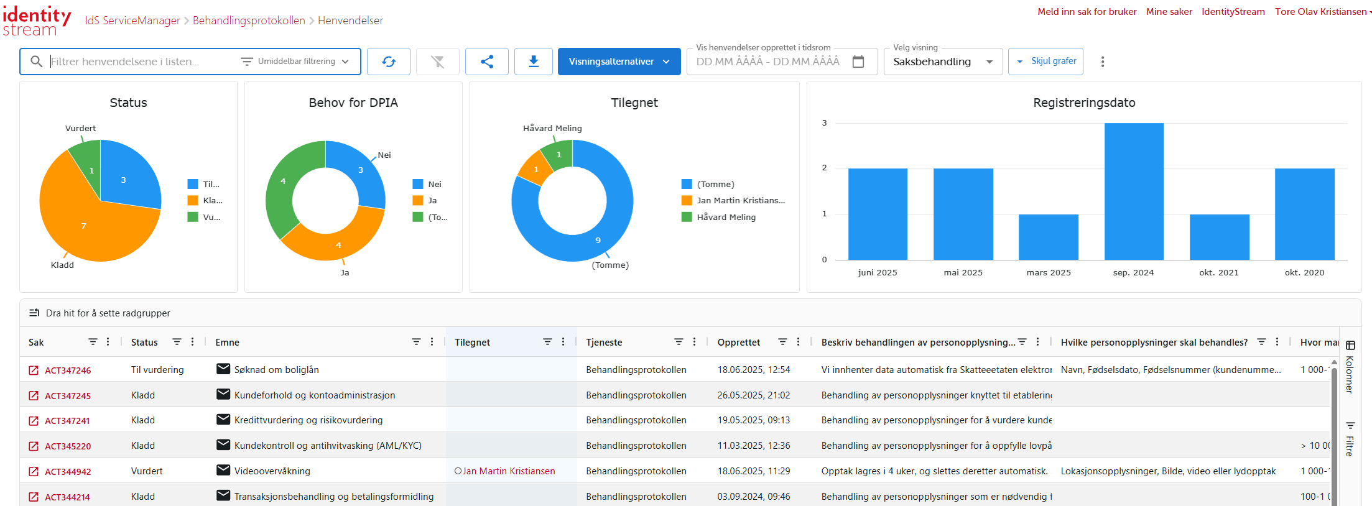Click the share icon button
This screenshot has height=506, width=1372.
(486, 62)
